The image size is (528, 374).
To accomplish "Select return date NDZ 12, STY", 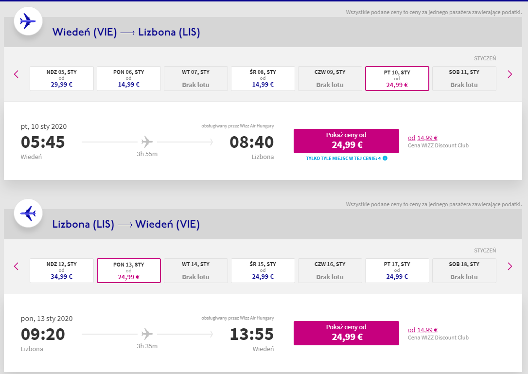I will [62, 270].
